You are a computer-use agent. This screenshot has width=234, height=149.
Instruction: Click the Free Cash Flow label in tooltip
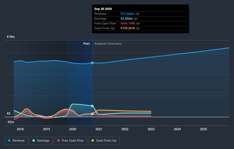(x=105, y=23)
